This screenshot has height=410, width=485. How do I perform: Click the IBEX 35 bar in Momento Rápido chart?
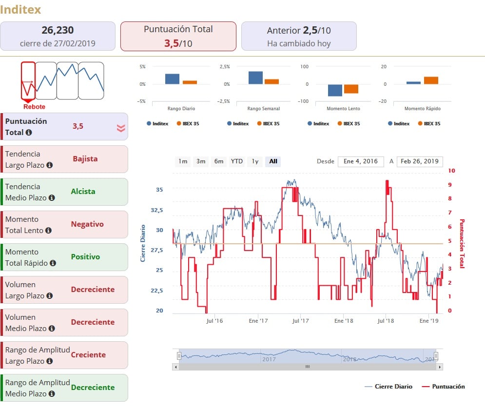pos(431,80)
